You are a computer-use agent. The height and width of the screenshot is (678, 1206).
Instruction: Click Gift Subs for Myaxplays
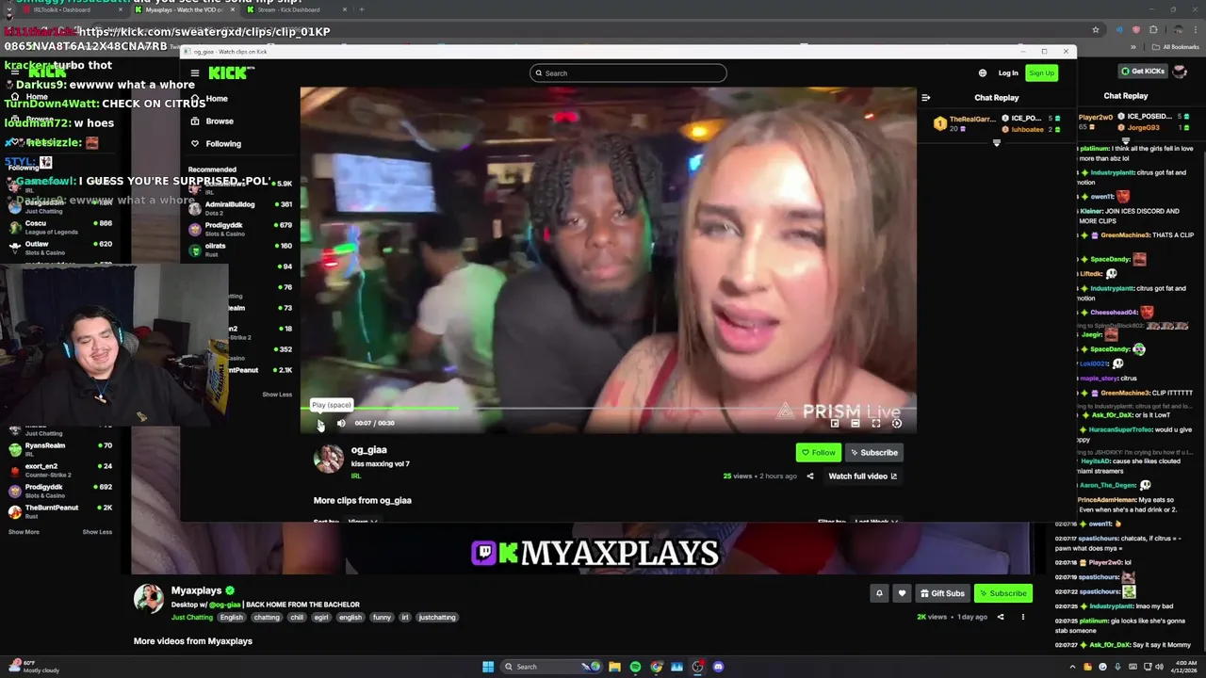click(x=941, y=593)
